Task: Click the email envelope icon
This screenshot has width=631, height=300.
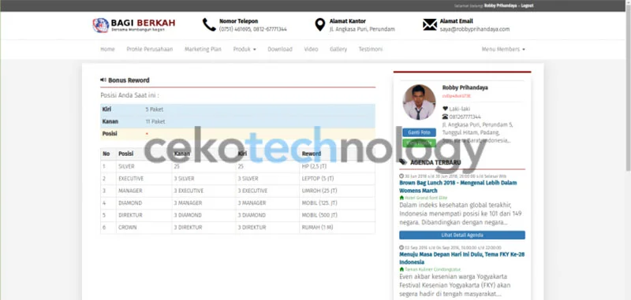Action: (430, 25)
